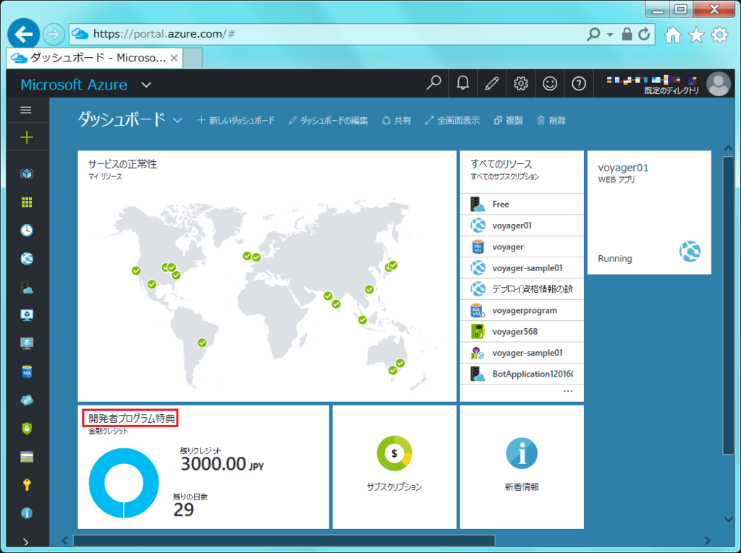Click the portal search magnifier icon
The width and height of the screenshot is (741, 553).
click(x=433, y=84)
